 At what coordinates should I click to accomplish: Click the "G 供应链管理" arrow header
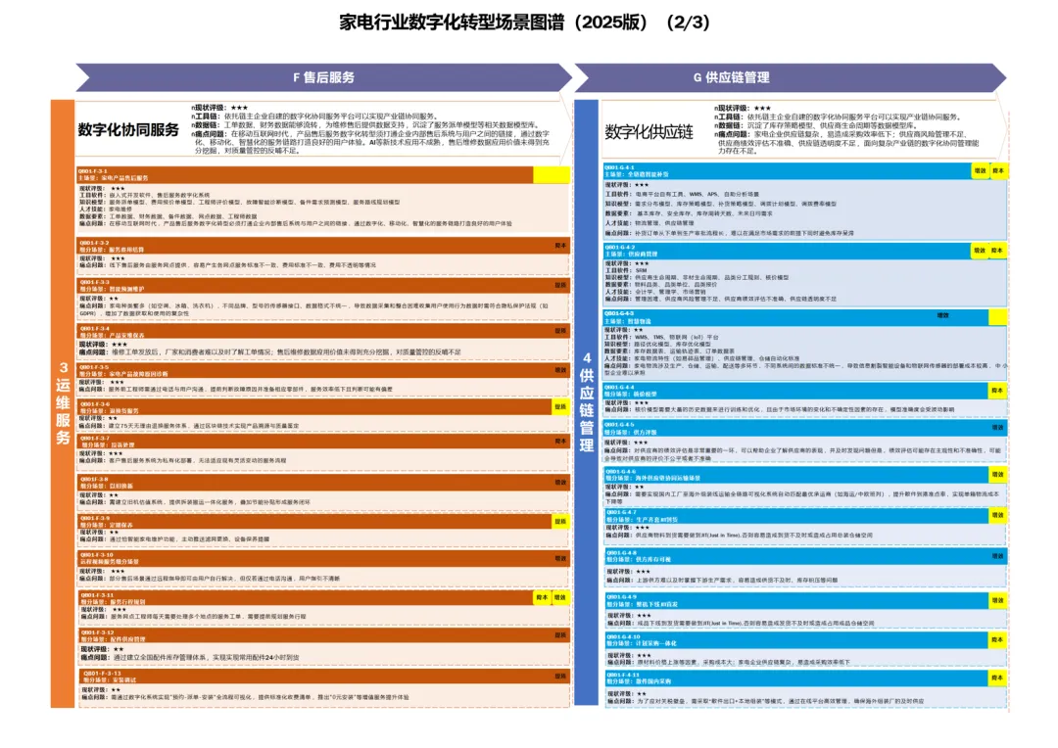[x=790, y=77]
